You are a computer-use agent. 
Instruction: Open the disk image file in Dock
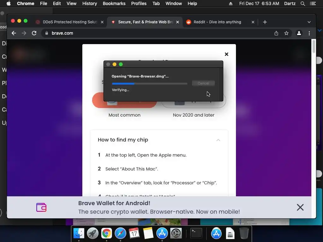click(230, 233)
